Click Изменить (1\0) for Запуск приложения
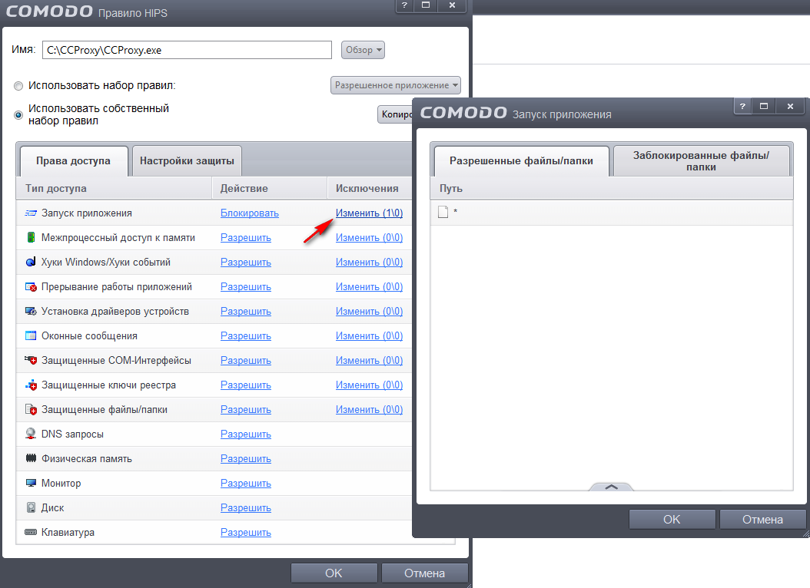Image resolution: width=810 pixels, height=588 pixels. [x=370, y=213]
